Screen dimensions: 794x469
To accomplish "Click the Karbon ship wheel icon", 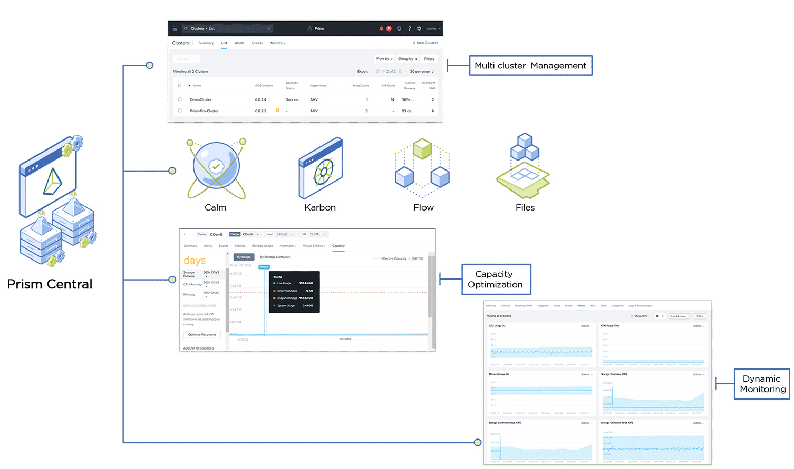I will (321, 168).
